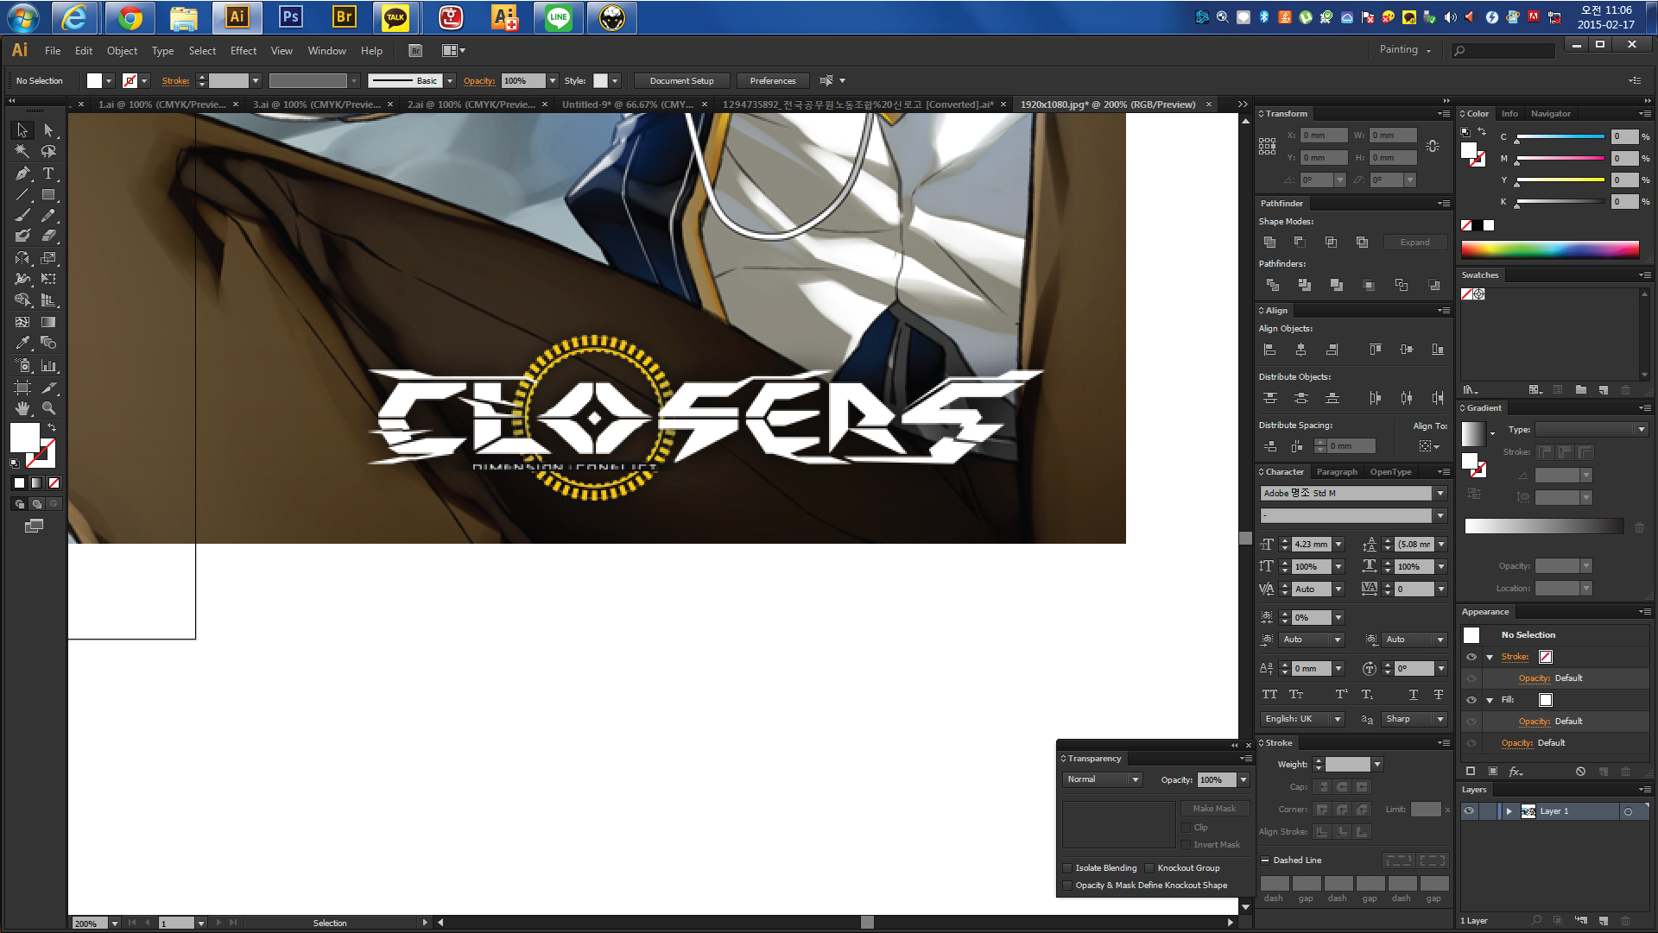The width and height of the screenshot is (1658, 933).
Task: Select the Line Segment tool
Action: pos(22,195)
